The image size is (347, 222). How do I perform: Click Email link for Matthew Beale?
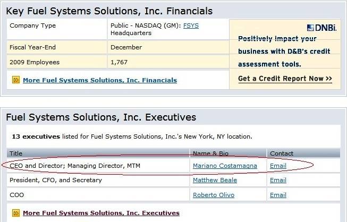[x=278, y=180]
